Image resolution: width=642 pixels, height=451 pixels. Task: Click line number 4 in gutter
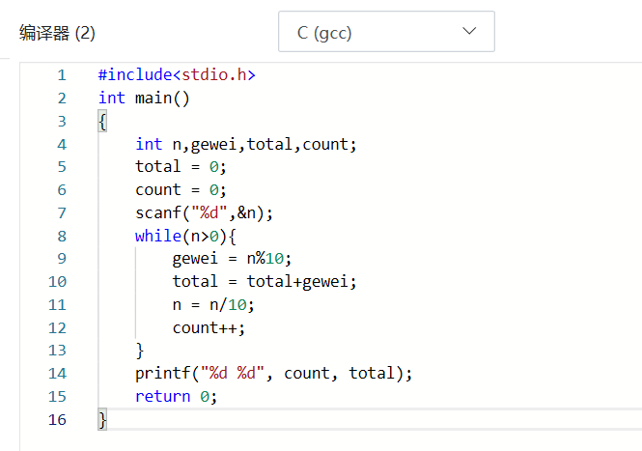coord(62,145)
